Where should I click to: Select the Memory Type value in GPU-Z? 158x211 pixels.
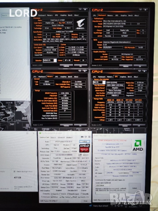click(59, 171)
